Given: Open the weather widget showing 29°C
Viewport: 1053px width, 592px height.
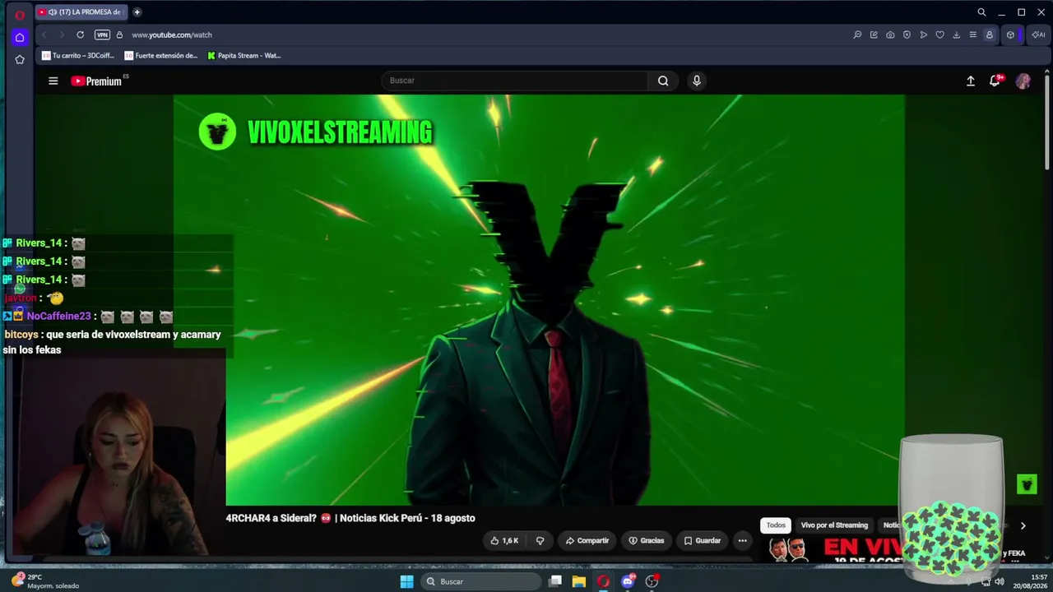Looking at the screenshot, I should 45,581.
